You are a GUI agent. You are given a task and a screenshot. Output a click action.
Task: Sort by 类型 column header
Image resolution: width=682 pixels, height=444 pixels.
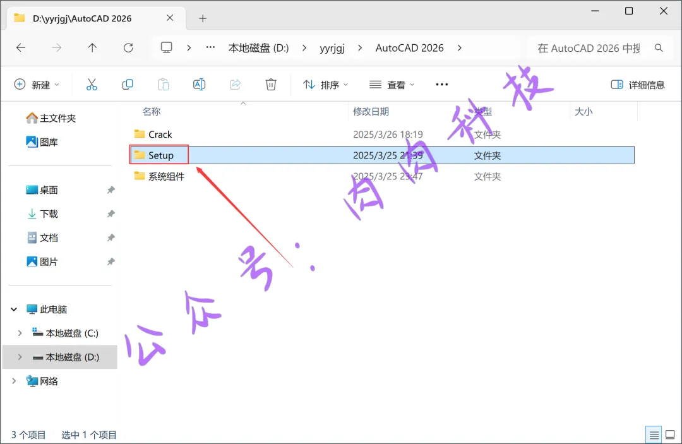click(483, 112)
